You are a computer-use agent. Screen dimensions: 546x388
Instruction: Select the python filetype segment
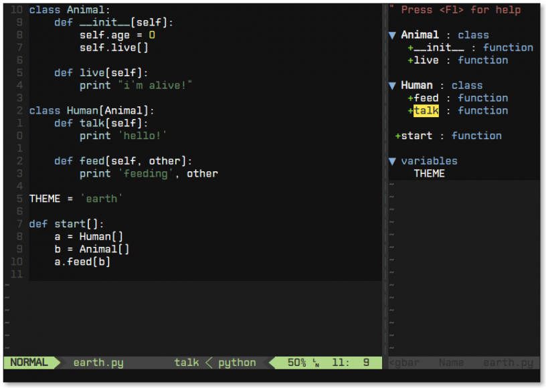pyautogui.click(x=237, y=363)
